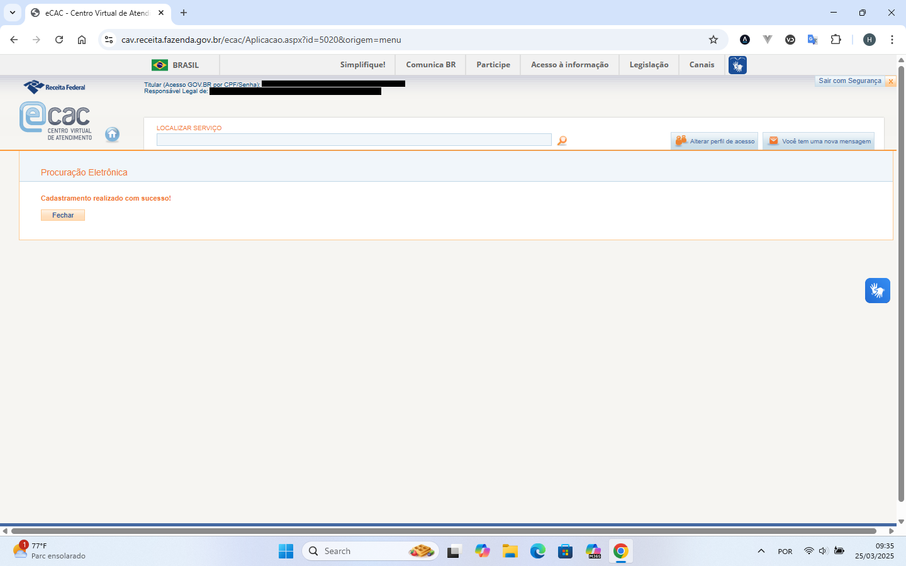The image size is (906, 566).
Task: Open the Legislação menu item
Action: coord(649,65)
